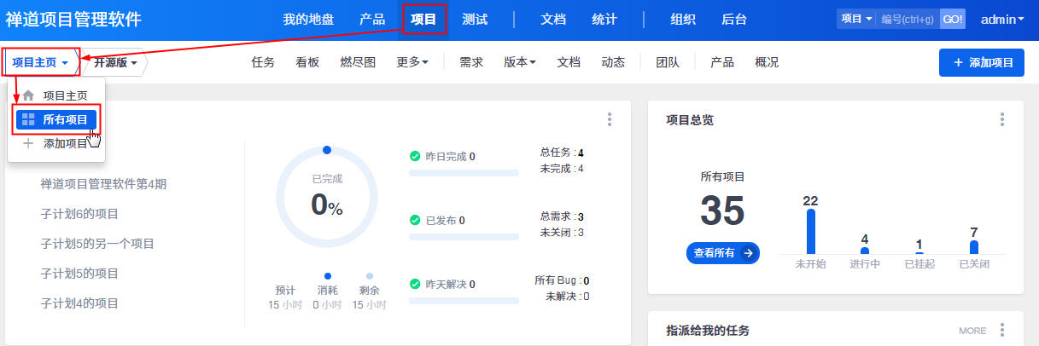
Task: Click the 查看所有 button
Action: click(x=722, y=253)
